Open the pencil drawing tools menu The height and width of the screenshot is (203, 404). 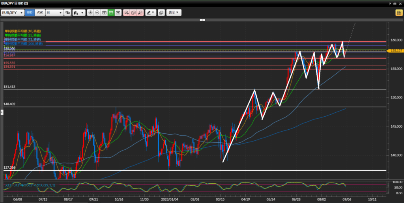tap(150, 13)
